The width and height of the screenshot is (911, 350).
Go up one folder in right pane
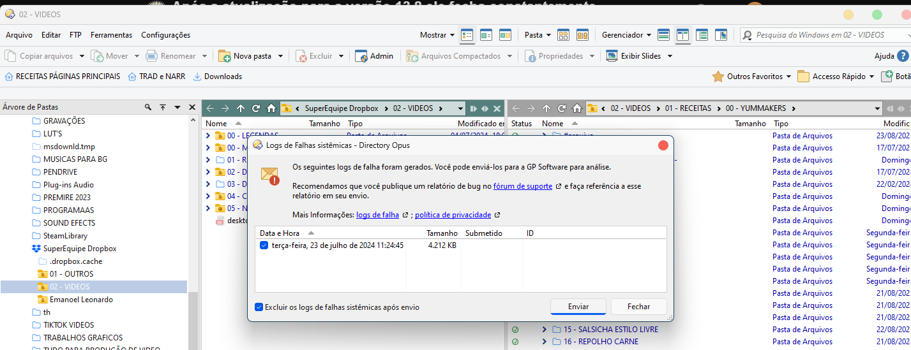(546, 108)
